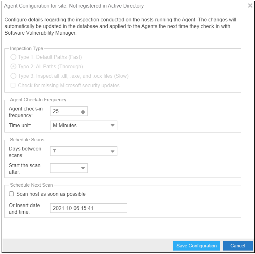This screenshot has height=254, width=255.
Task: Increase check-in frequency with up spinner arrow
Action: (x=83, y=110)
